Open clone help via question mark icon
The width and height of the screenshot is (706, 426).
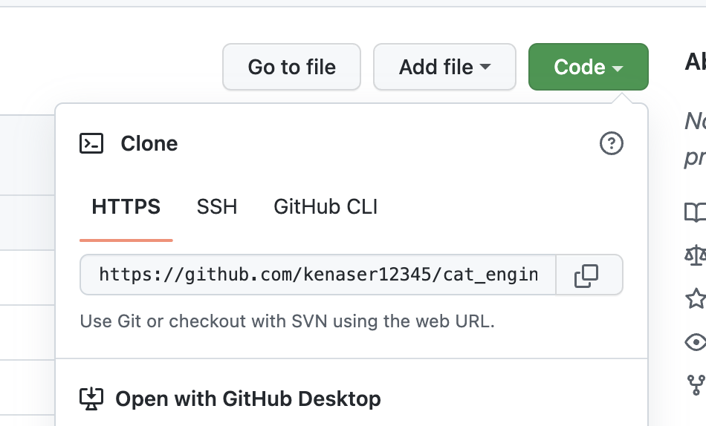point(611,143)
